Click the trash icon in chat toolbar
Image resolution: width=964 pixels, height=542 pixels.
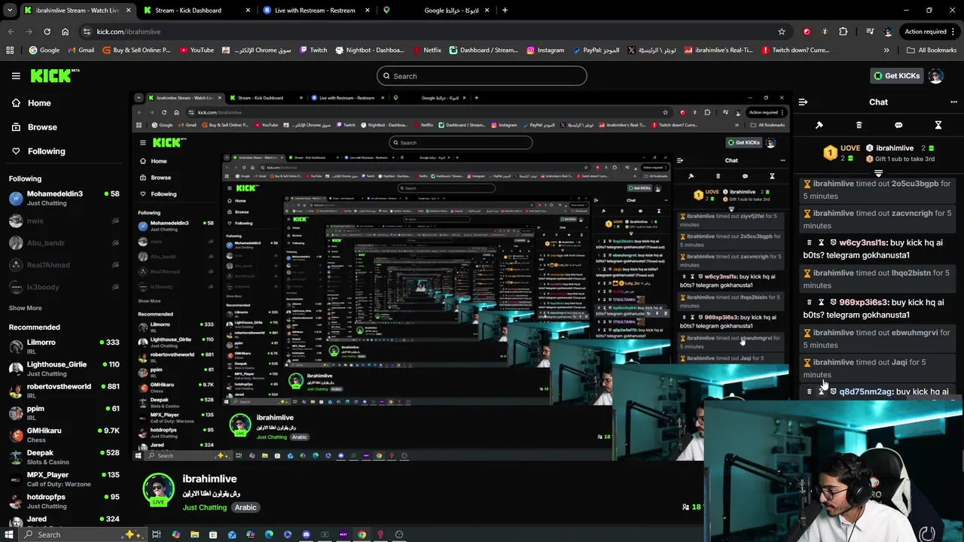point(859,125)
